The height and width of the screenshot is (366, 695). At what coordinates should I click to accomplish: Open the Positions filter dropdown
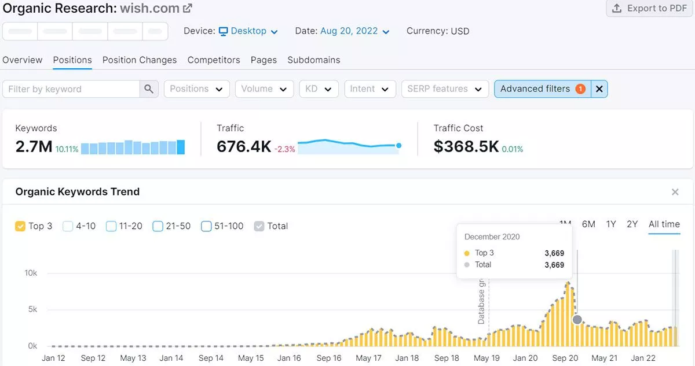(196, 88)
